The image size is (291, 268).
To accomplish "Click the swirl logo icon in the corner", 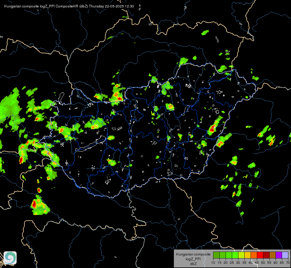I will 10,258.
